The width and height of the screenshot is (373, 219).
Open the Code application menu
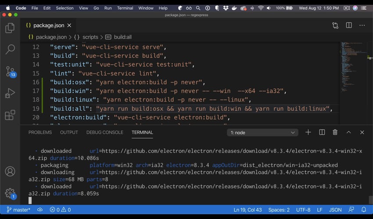pyautogui.click(x=21, y=8)
